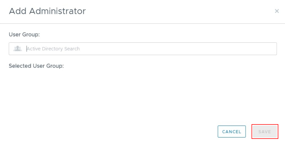The width and height of the screenshot is (285, 141).
Task: Save the administrator user group selection
Action: point(265,132)
